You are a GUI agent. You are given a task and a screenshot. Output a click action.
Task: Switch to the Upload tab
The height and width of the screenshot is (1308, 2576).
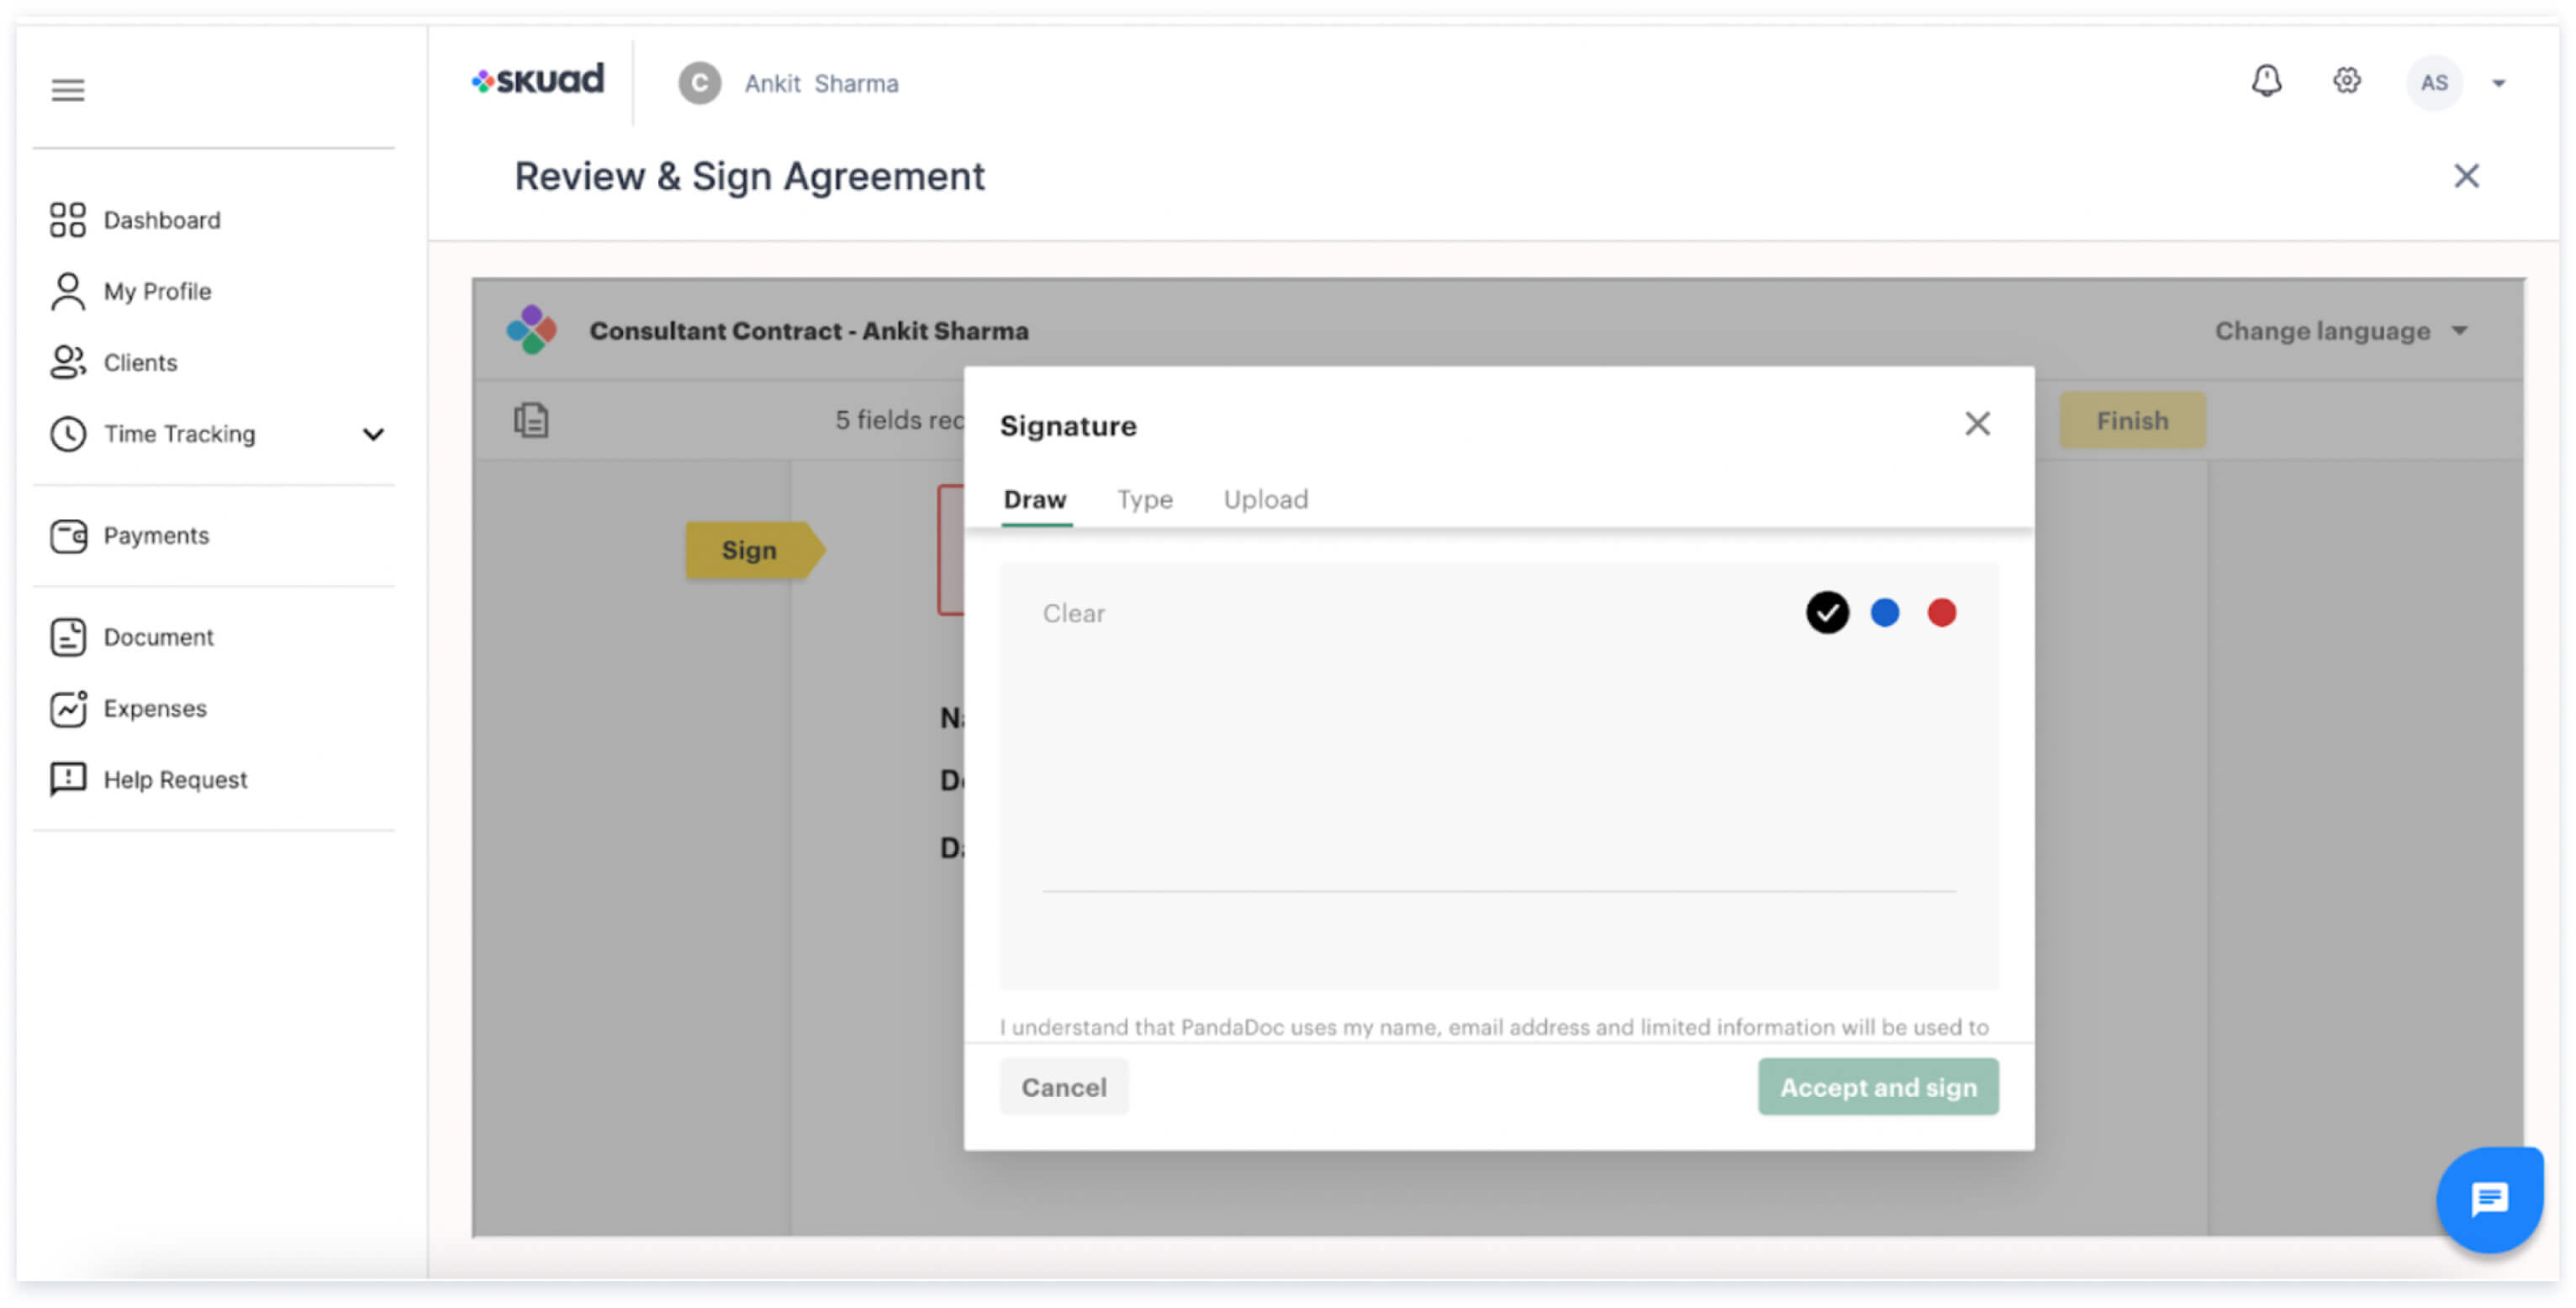click(1265, 499)
